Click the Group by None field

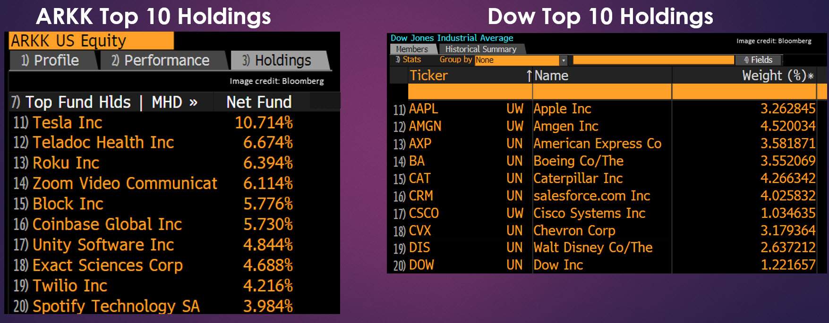[x=516, y=60]
